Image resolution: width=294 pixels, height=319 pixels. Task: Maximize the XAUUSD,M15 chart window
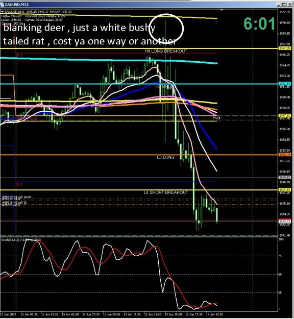click(284, 4)
